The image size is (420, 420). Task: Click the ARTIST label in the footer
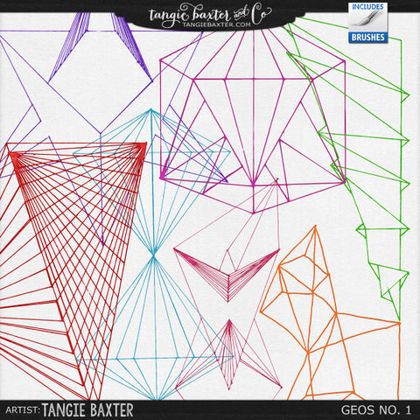coord(23,410)
